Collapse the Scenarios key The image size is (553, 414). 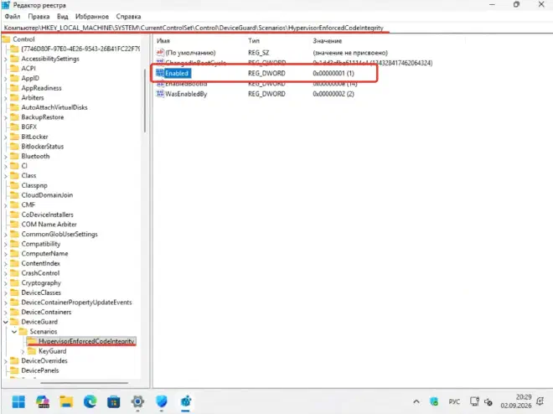click(x=14, y=332)
